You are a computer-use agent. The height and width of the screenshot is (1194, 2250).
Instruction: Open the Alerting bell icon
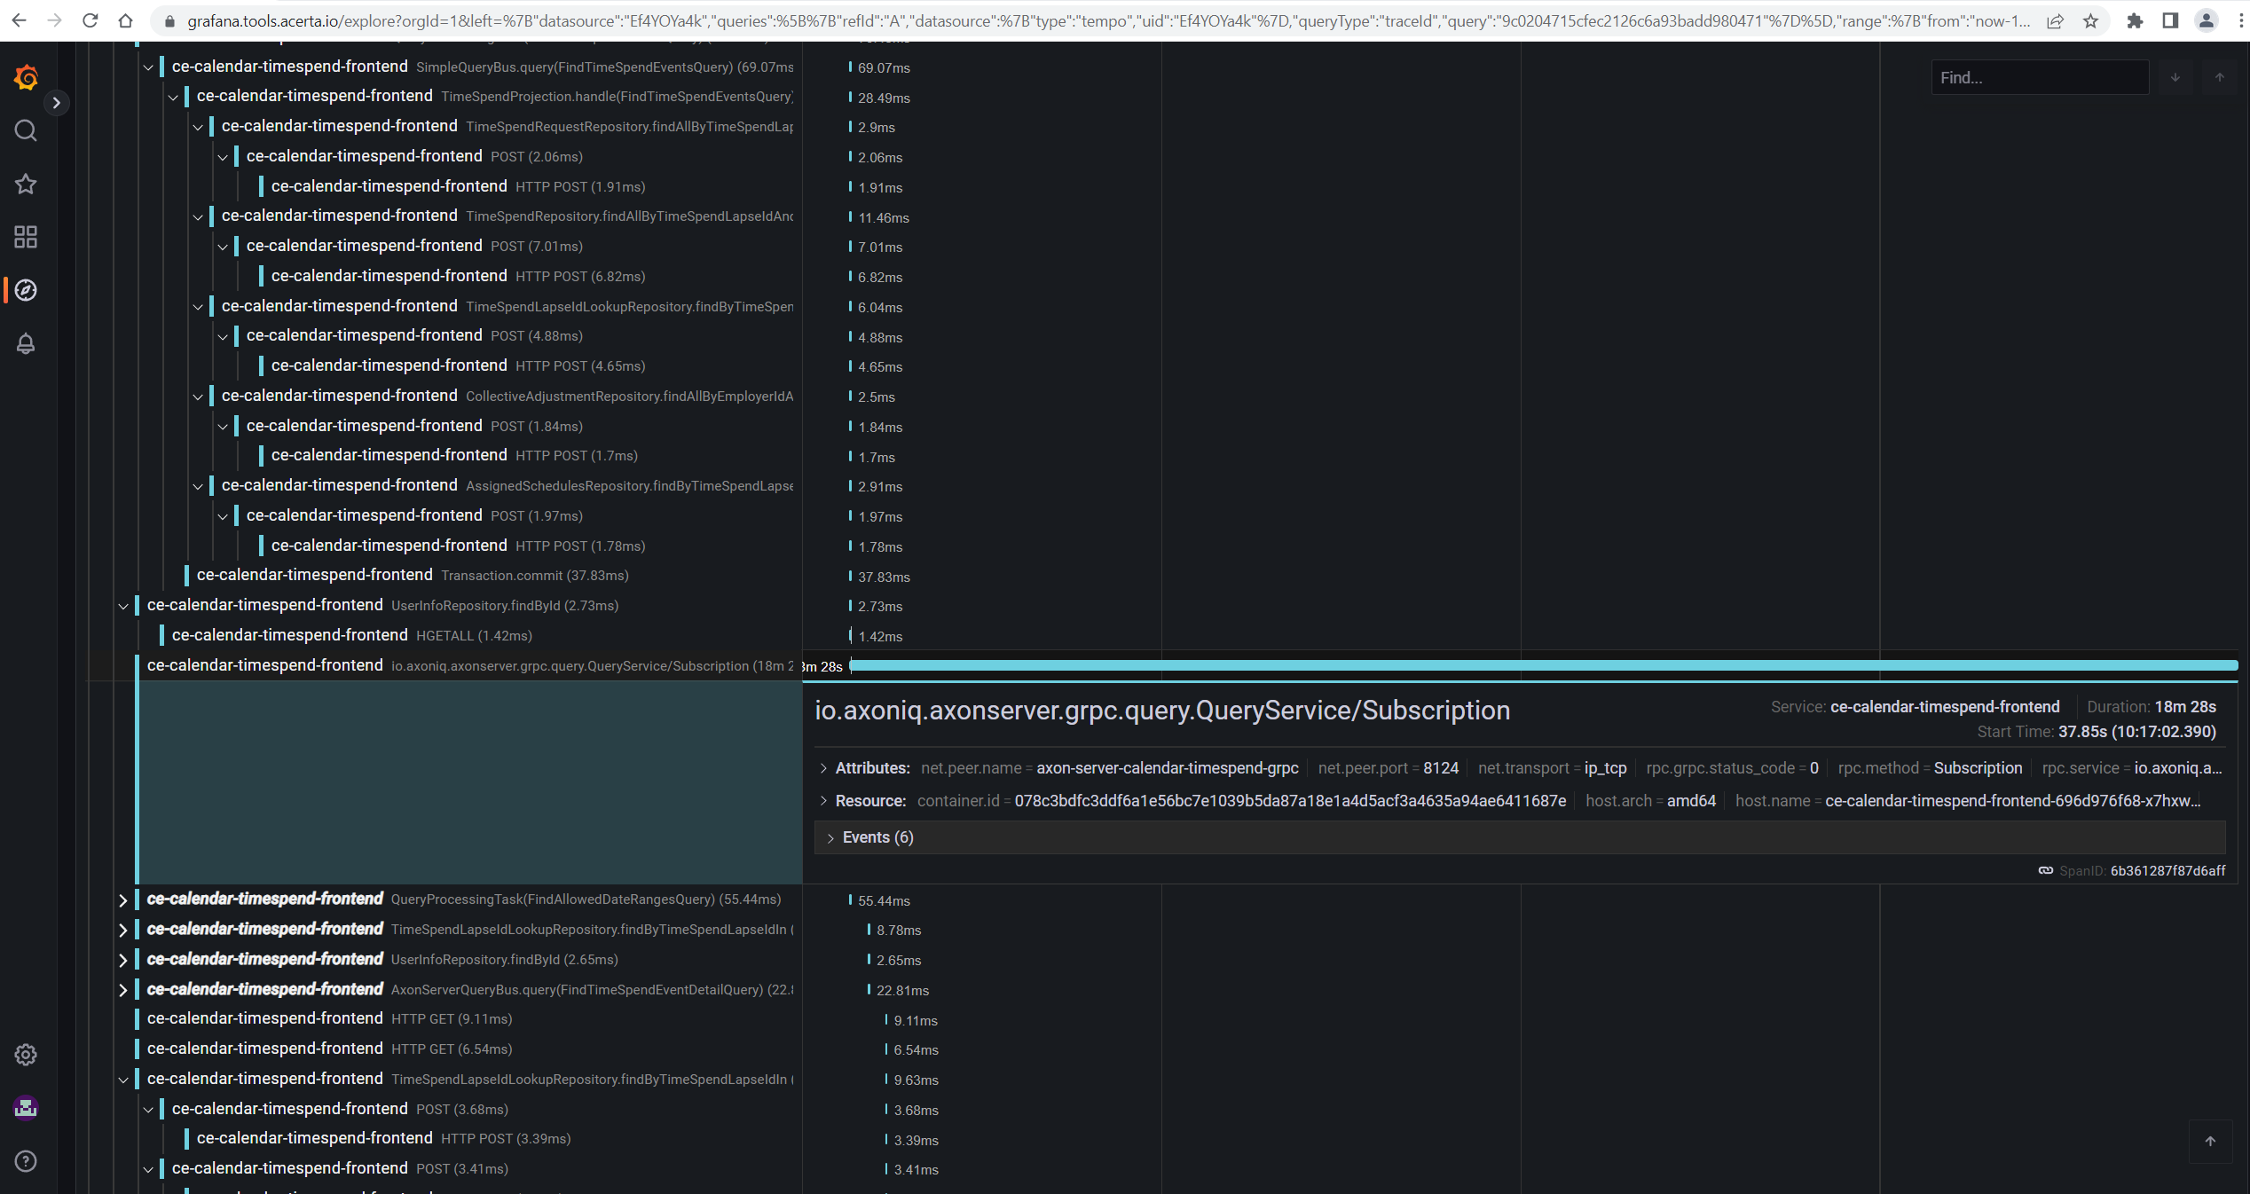[x=26, y=343]
